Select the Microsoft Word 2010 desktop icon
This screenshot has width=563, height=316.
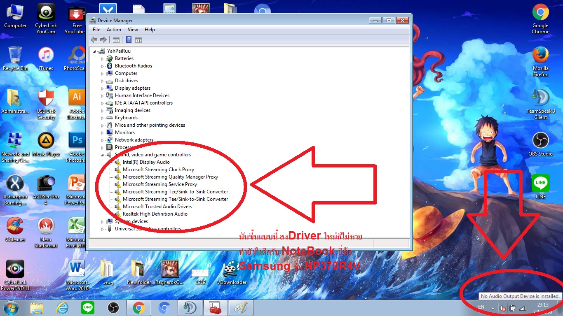pos(77,276)
